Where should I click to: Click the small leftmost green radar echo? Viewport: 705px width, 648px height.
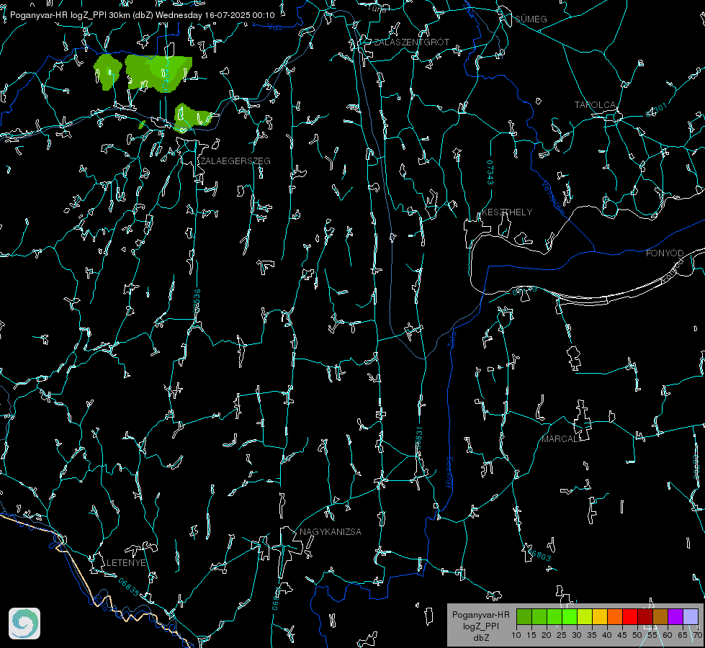click(107, 72)
